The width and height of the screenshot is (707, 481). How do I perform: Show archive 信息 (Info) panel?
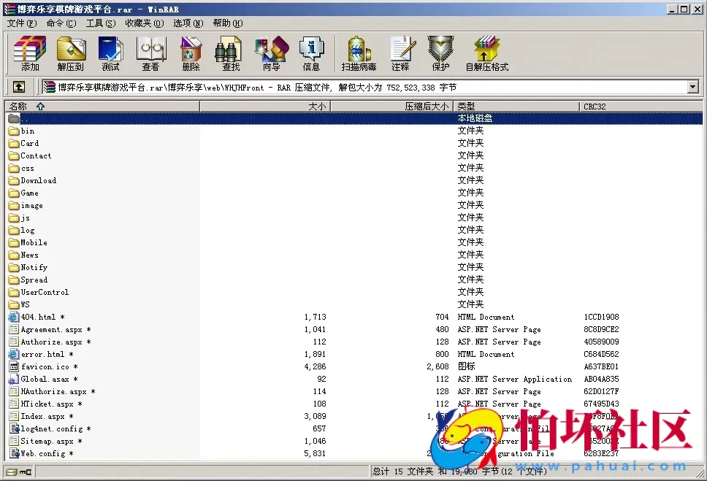pos(311,53)
